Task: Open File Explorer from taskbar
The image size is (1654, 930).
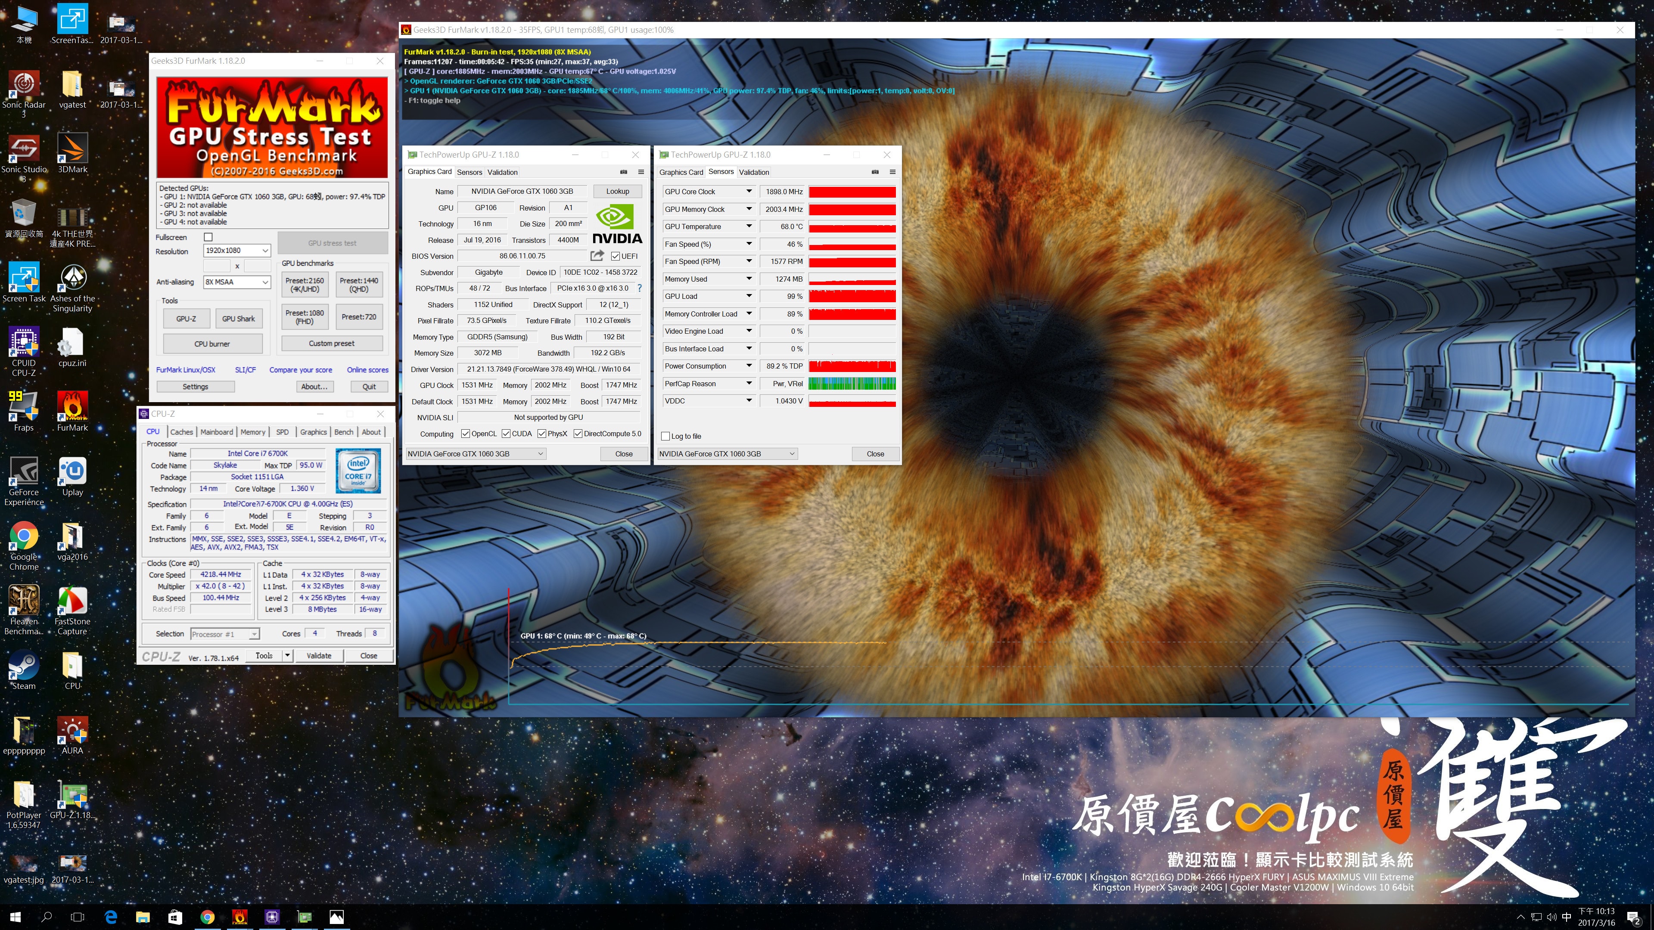Action: click(x=143, y=917)
